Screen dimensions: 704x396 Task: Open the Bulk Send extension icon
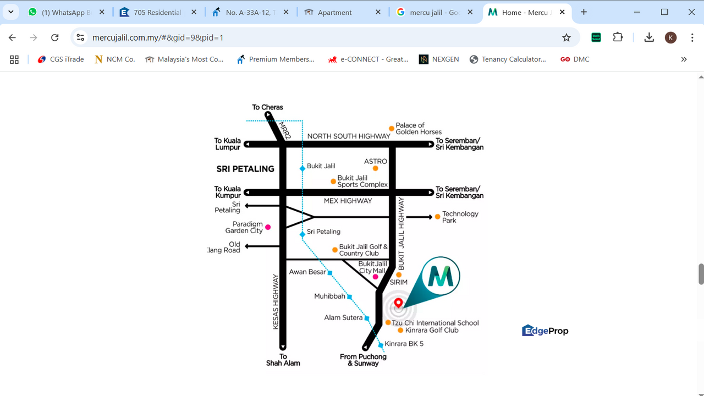pyautogui.click(x=596, y=37)
